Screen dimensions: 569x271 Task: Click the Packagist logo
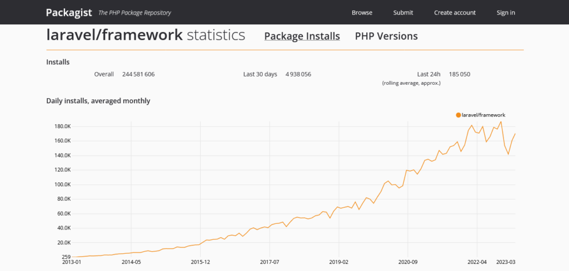[x=68, y=12]
